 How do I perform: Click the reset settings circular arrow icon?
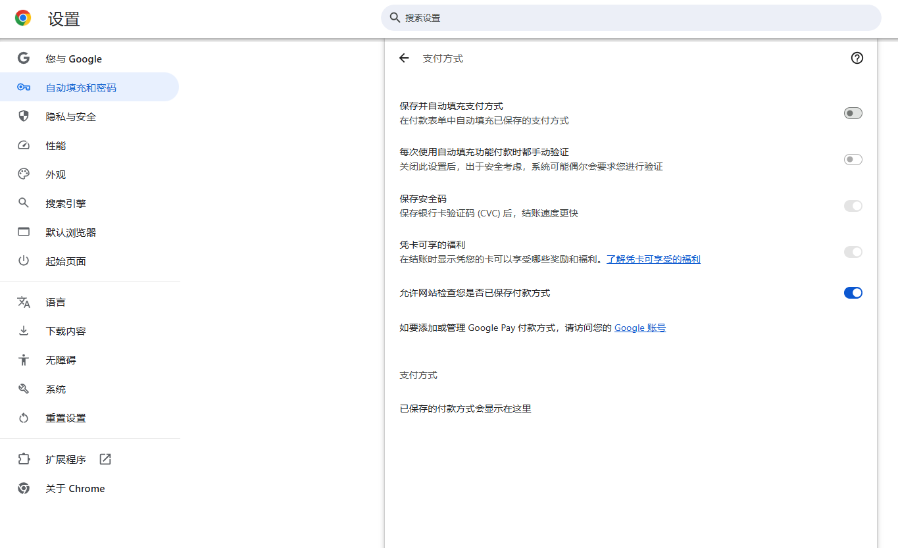click(x=24, y=418)
